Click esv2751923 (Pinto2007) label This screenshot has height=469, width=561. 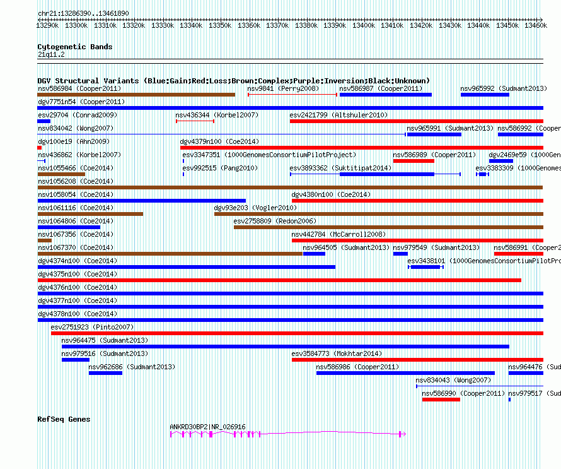click(92, 327)
